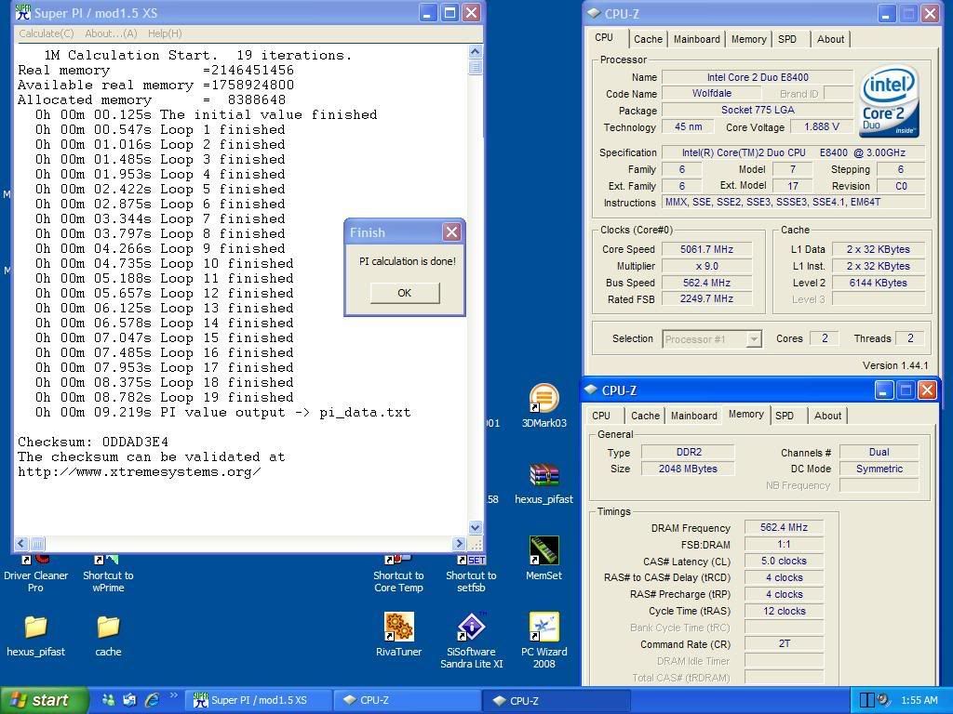Open the Calculate(C) menu in Super PI
This screenshot has height=714, width=953.
point(47,33)
